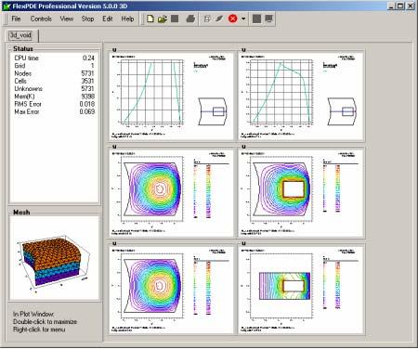Screen dimensions: 418x349
Task: Expand the dropdown arrow beside stop icon
Action: [x=243, y=19]
